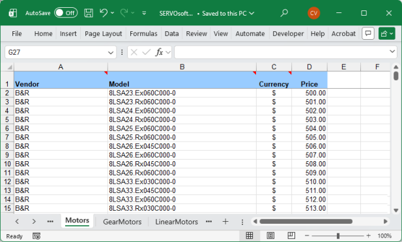Click the macro recording status bar icon

coord(36,236)
